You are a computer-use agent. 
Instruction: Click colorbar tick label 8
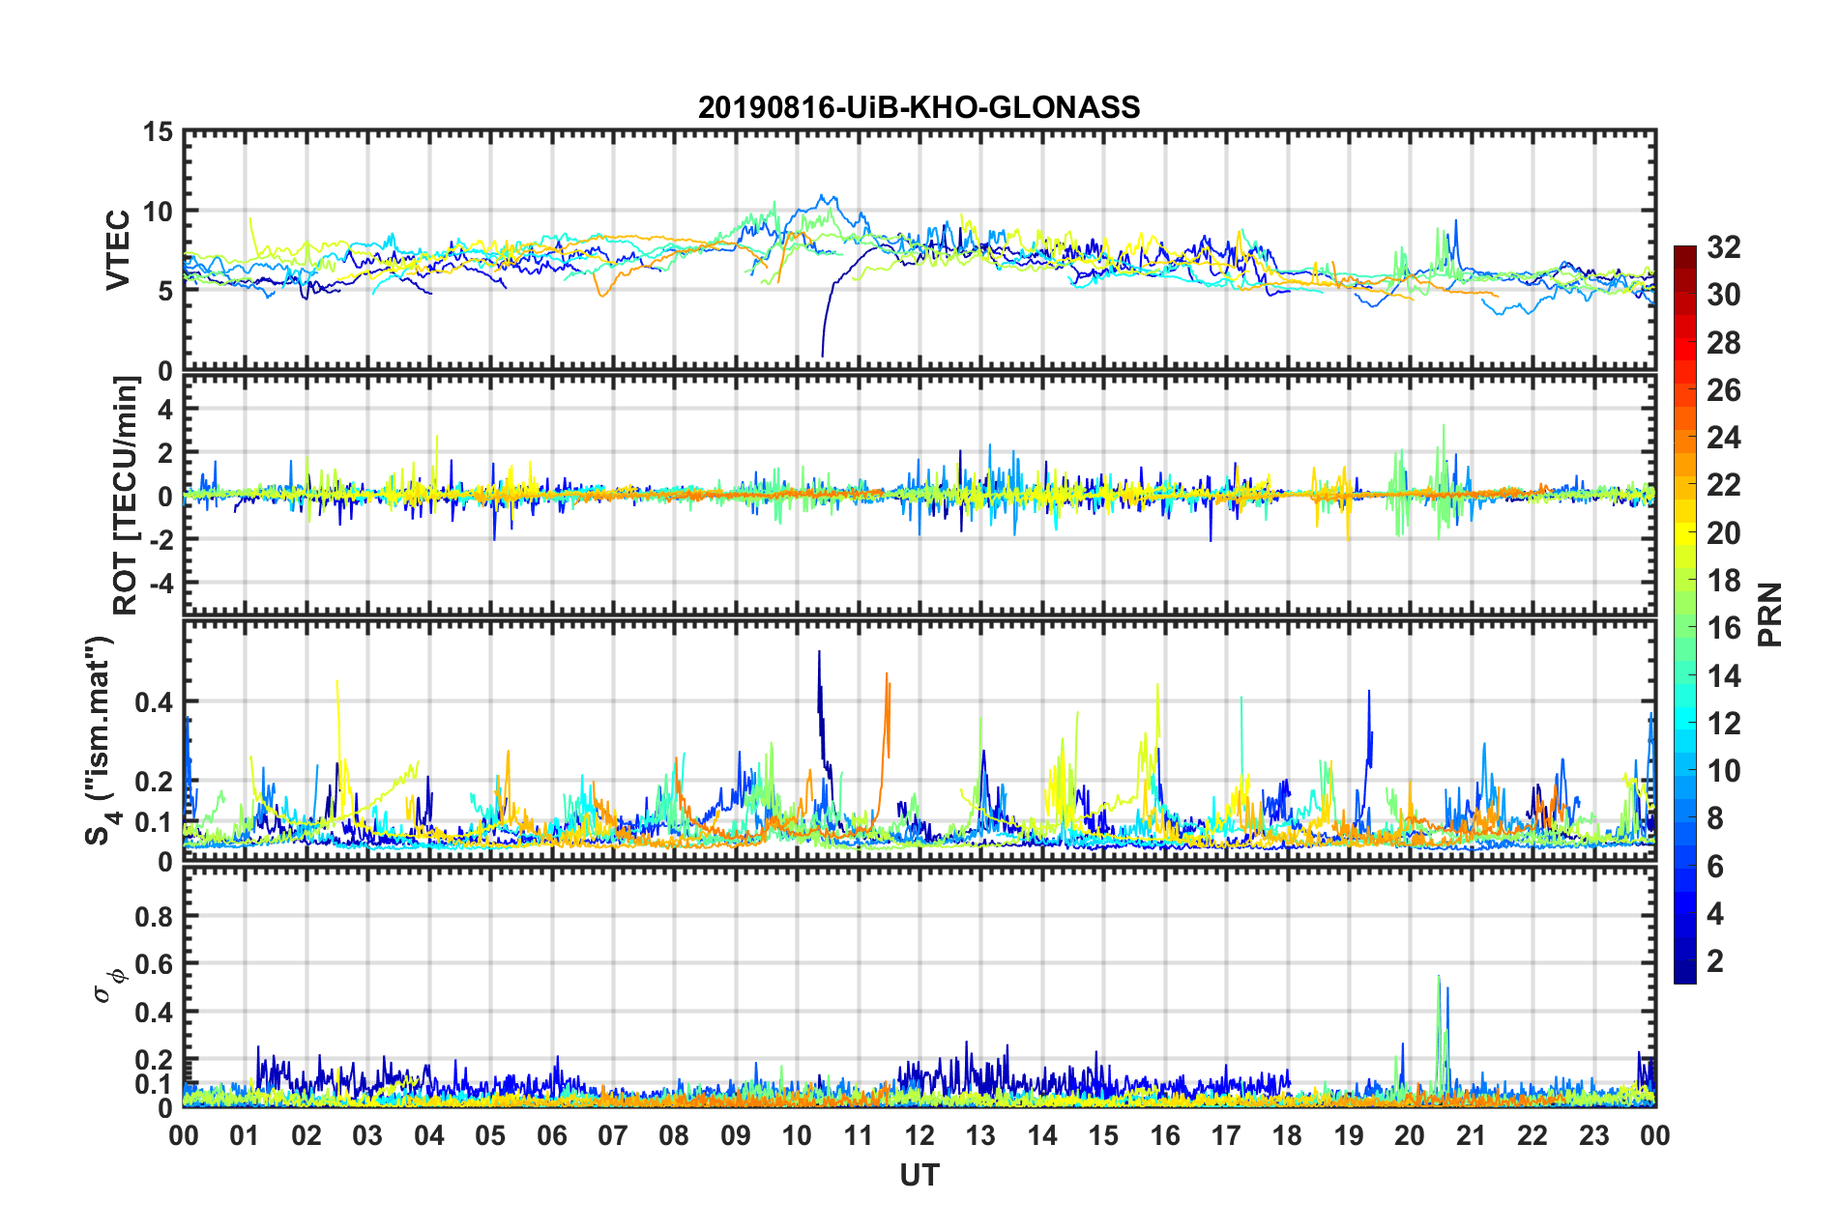[1715, 818]
